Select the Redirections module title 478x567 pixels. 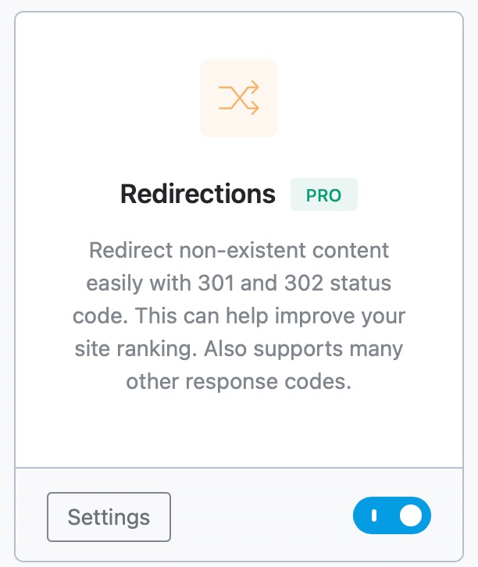pyautogui.click(x=198, y=194)
